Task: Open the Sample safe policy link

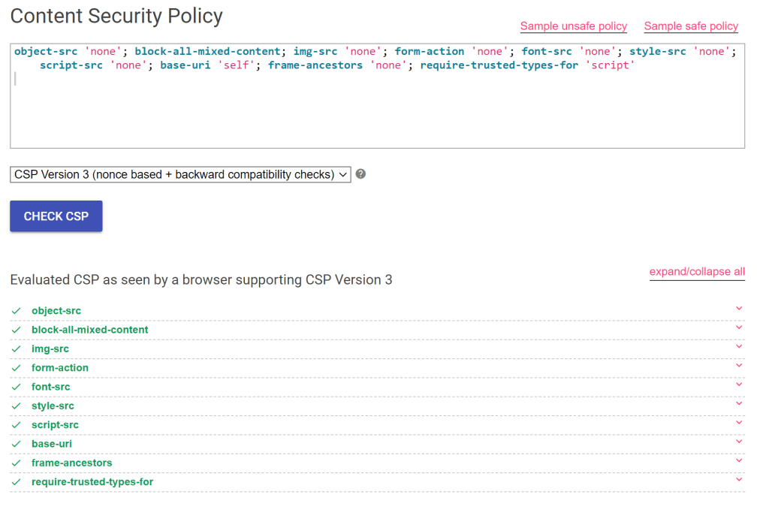Action: (691, 26)
